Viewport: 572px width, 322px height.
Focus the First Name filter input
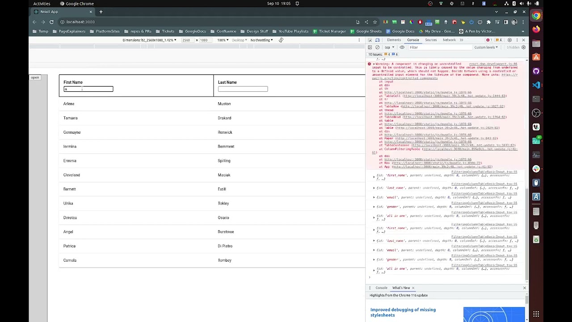pos(88,89)
